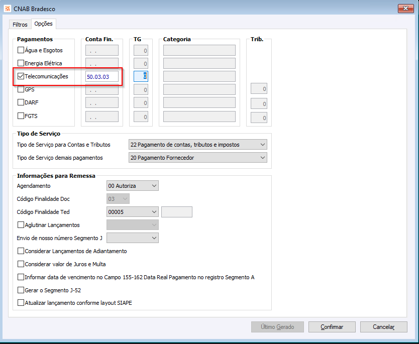
Task: Click Categoria field in Telecomunicações row
Action: pyautogui.click(x=199, y=76)
